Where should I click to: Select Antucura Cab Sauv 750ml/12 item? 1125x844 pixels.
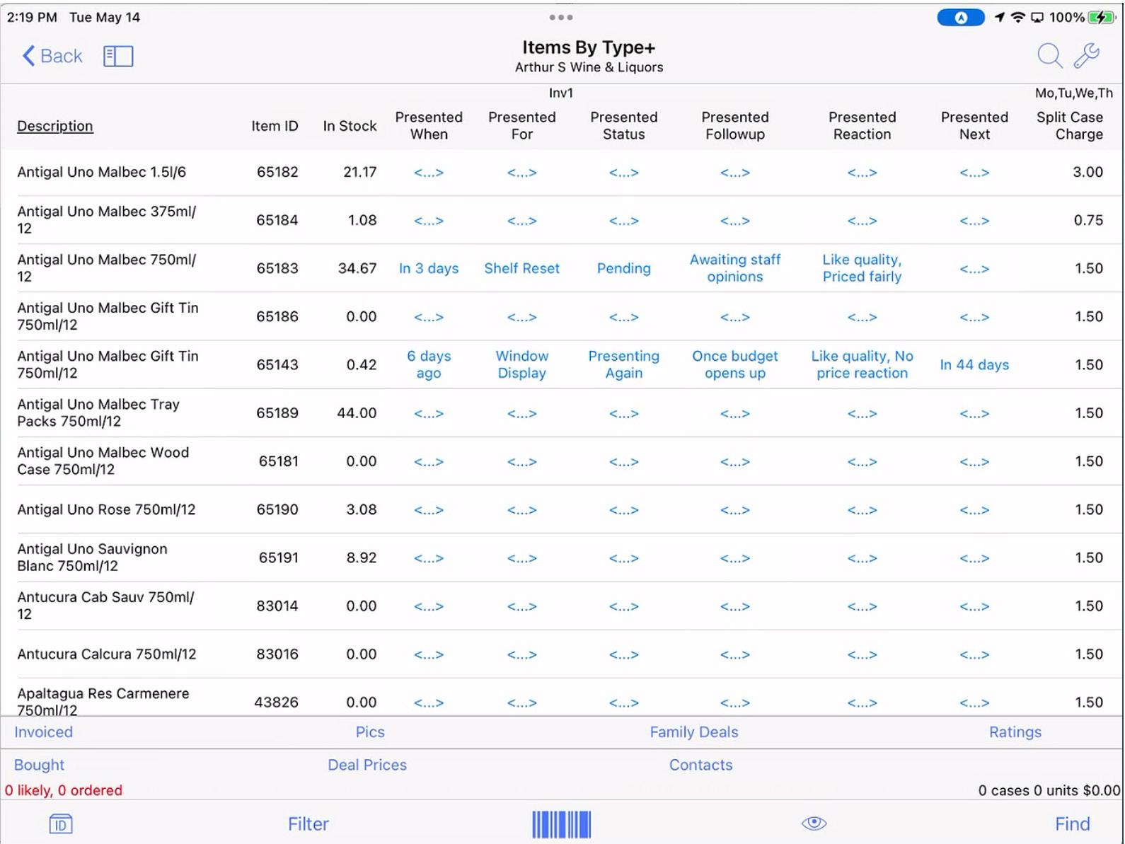pos(562,606)
